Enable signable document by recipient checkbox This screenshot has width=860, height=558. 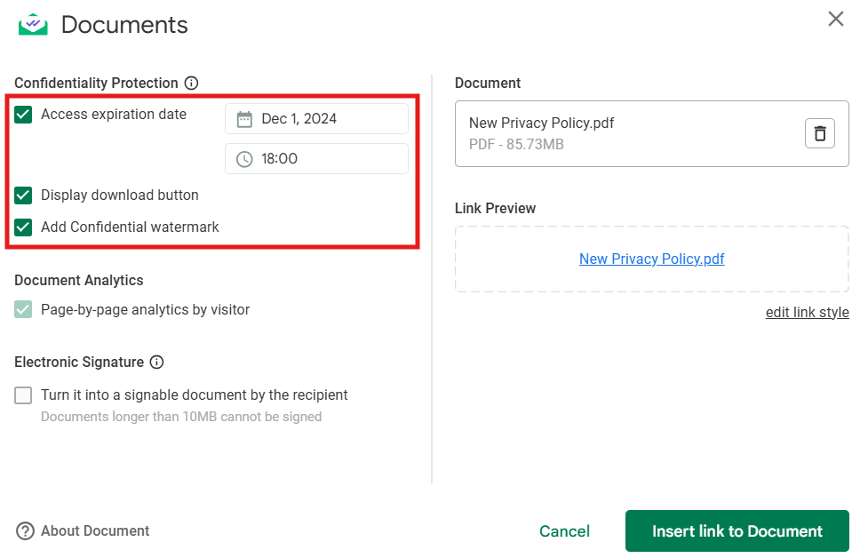[x=23, y=395]
